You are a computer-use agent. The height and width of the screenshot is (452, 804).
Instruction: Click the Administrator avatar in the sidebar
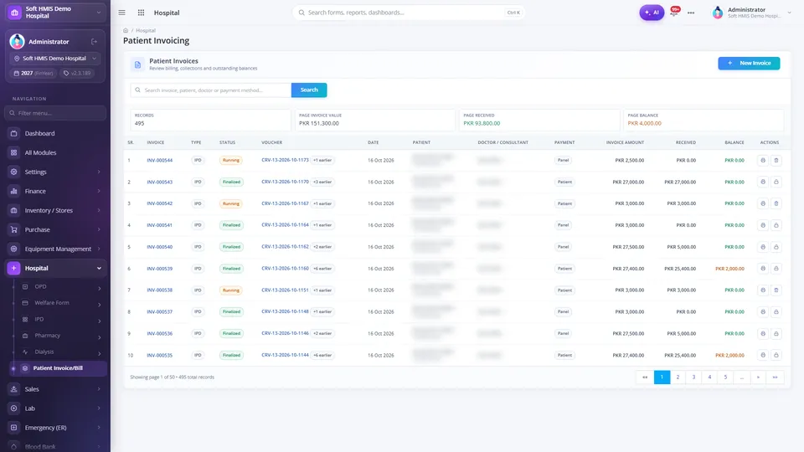click(17, 42)
